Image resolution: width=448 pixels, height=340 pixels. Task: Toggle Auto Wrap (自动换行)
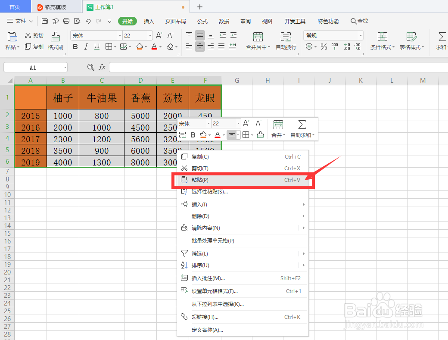click(x=286, y=41)
